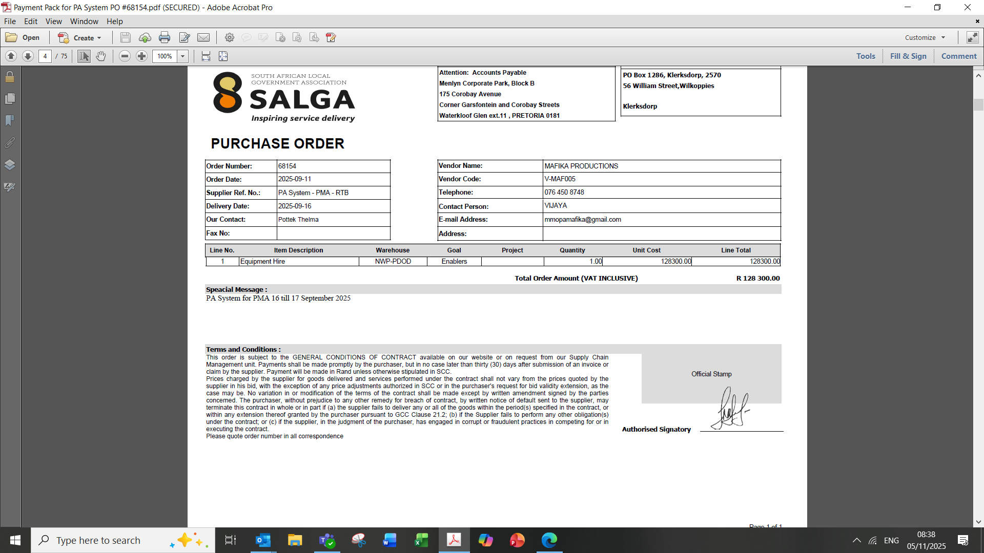The height and width of the screenshot is (553, 984).
Task: Click the Open file button
Action: 23,37
